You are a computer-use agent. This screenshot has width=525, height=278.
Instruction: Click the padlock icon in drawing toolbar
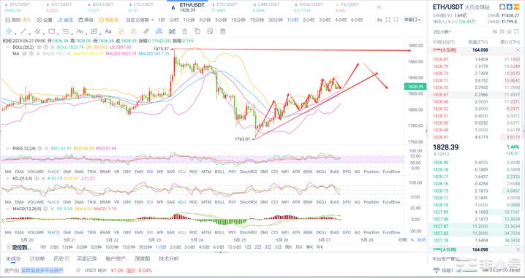185,31
